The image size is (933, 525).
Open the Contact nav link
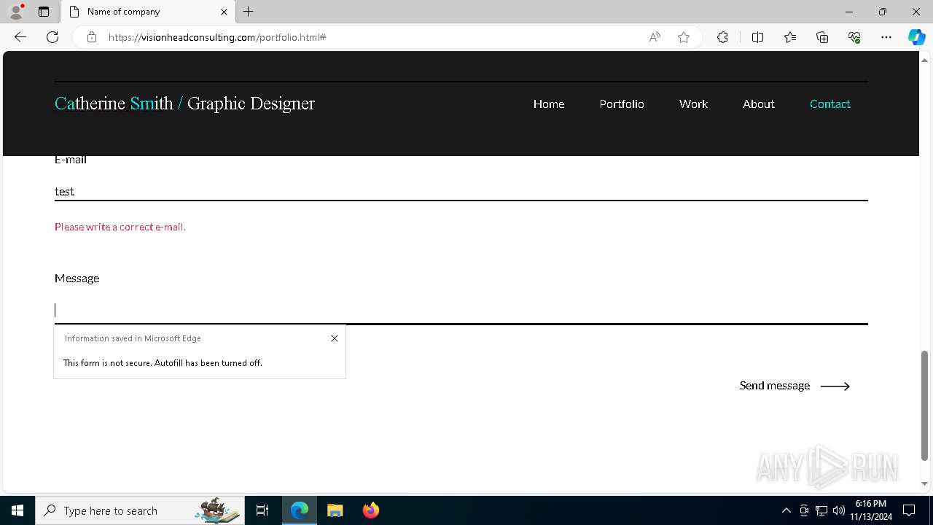[830, 104]
